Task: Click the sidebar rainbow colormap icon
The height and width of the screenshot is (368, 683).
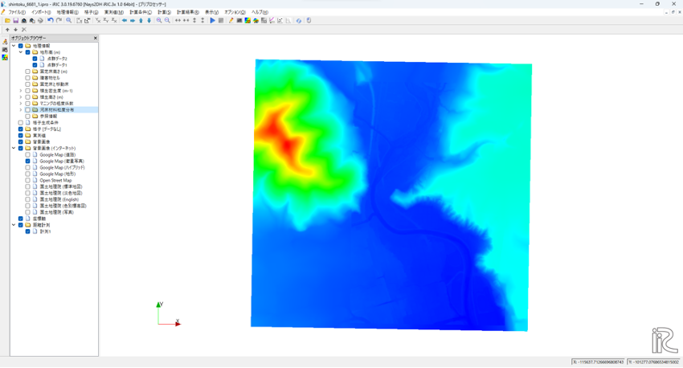Action: coord(5,58)
